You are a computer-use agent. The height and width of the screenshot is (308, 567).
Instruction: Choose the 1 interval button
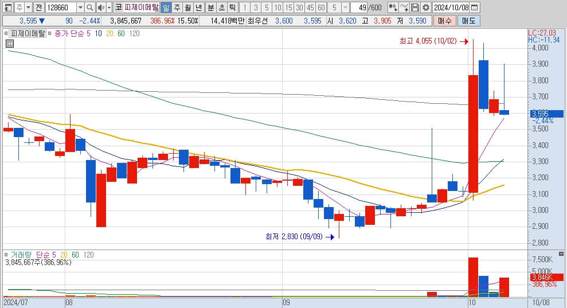245,7
